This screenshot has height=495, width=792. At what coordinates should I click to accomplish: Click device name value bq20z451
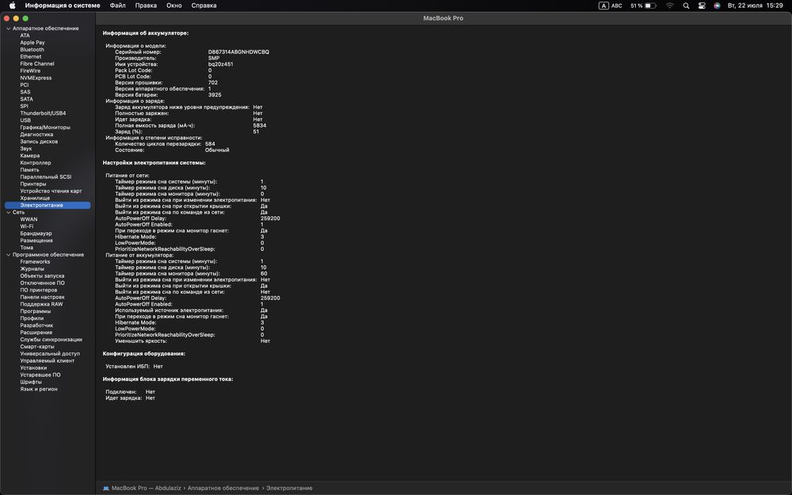coord(221,64)
